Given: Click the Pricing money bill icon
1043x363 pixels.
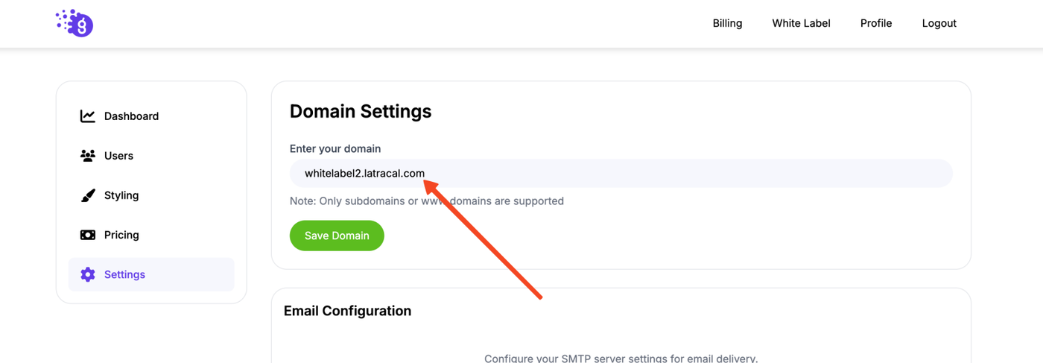Looking at the screenshot, I should [88, 235].
